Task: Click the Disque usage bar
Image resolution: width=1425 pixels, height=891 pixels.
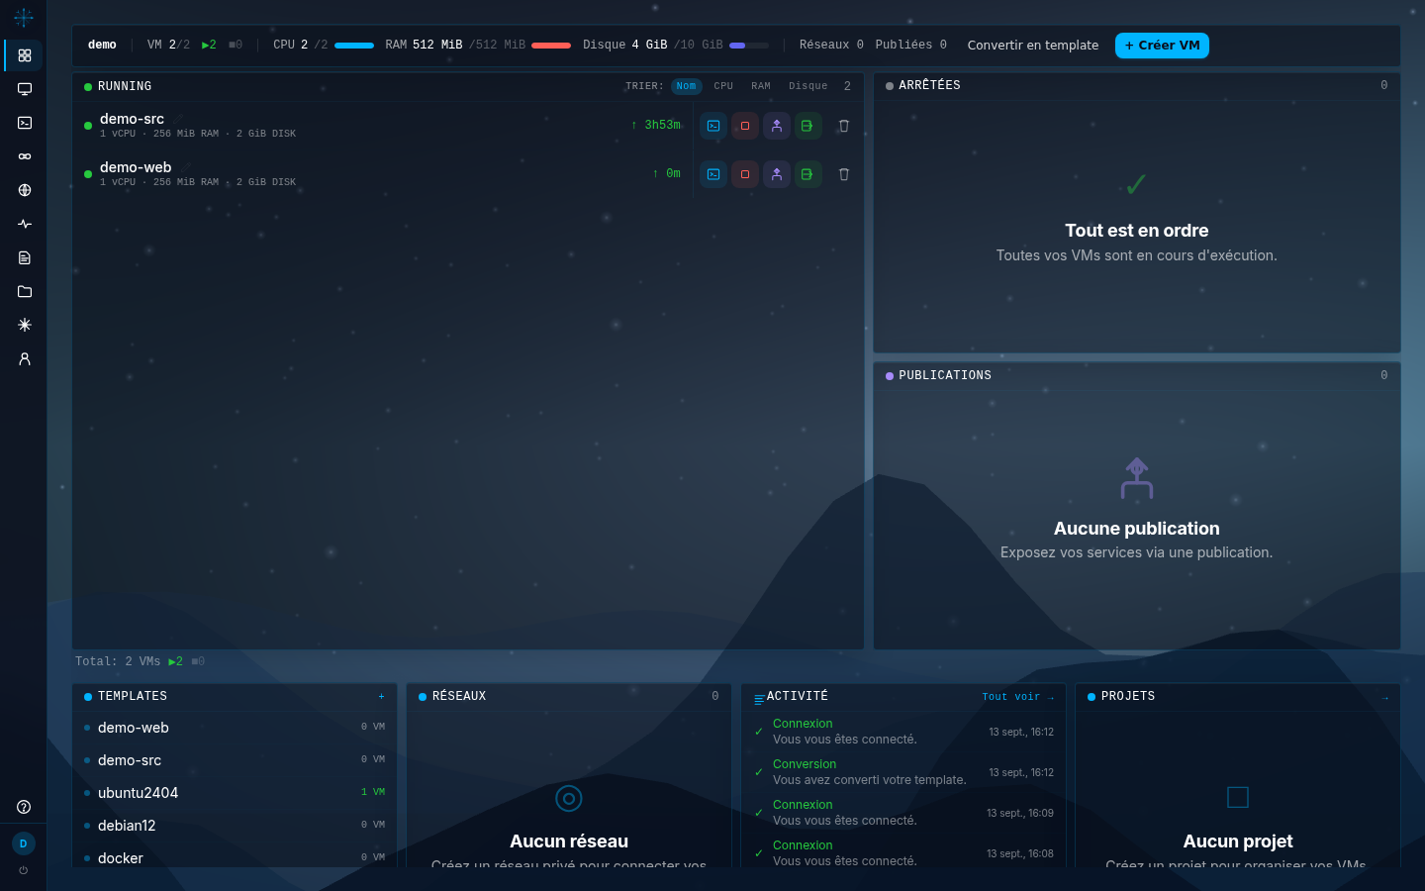Action: pos(749,46)
